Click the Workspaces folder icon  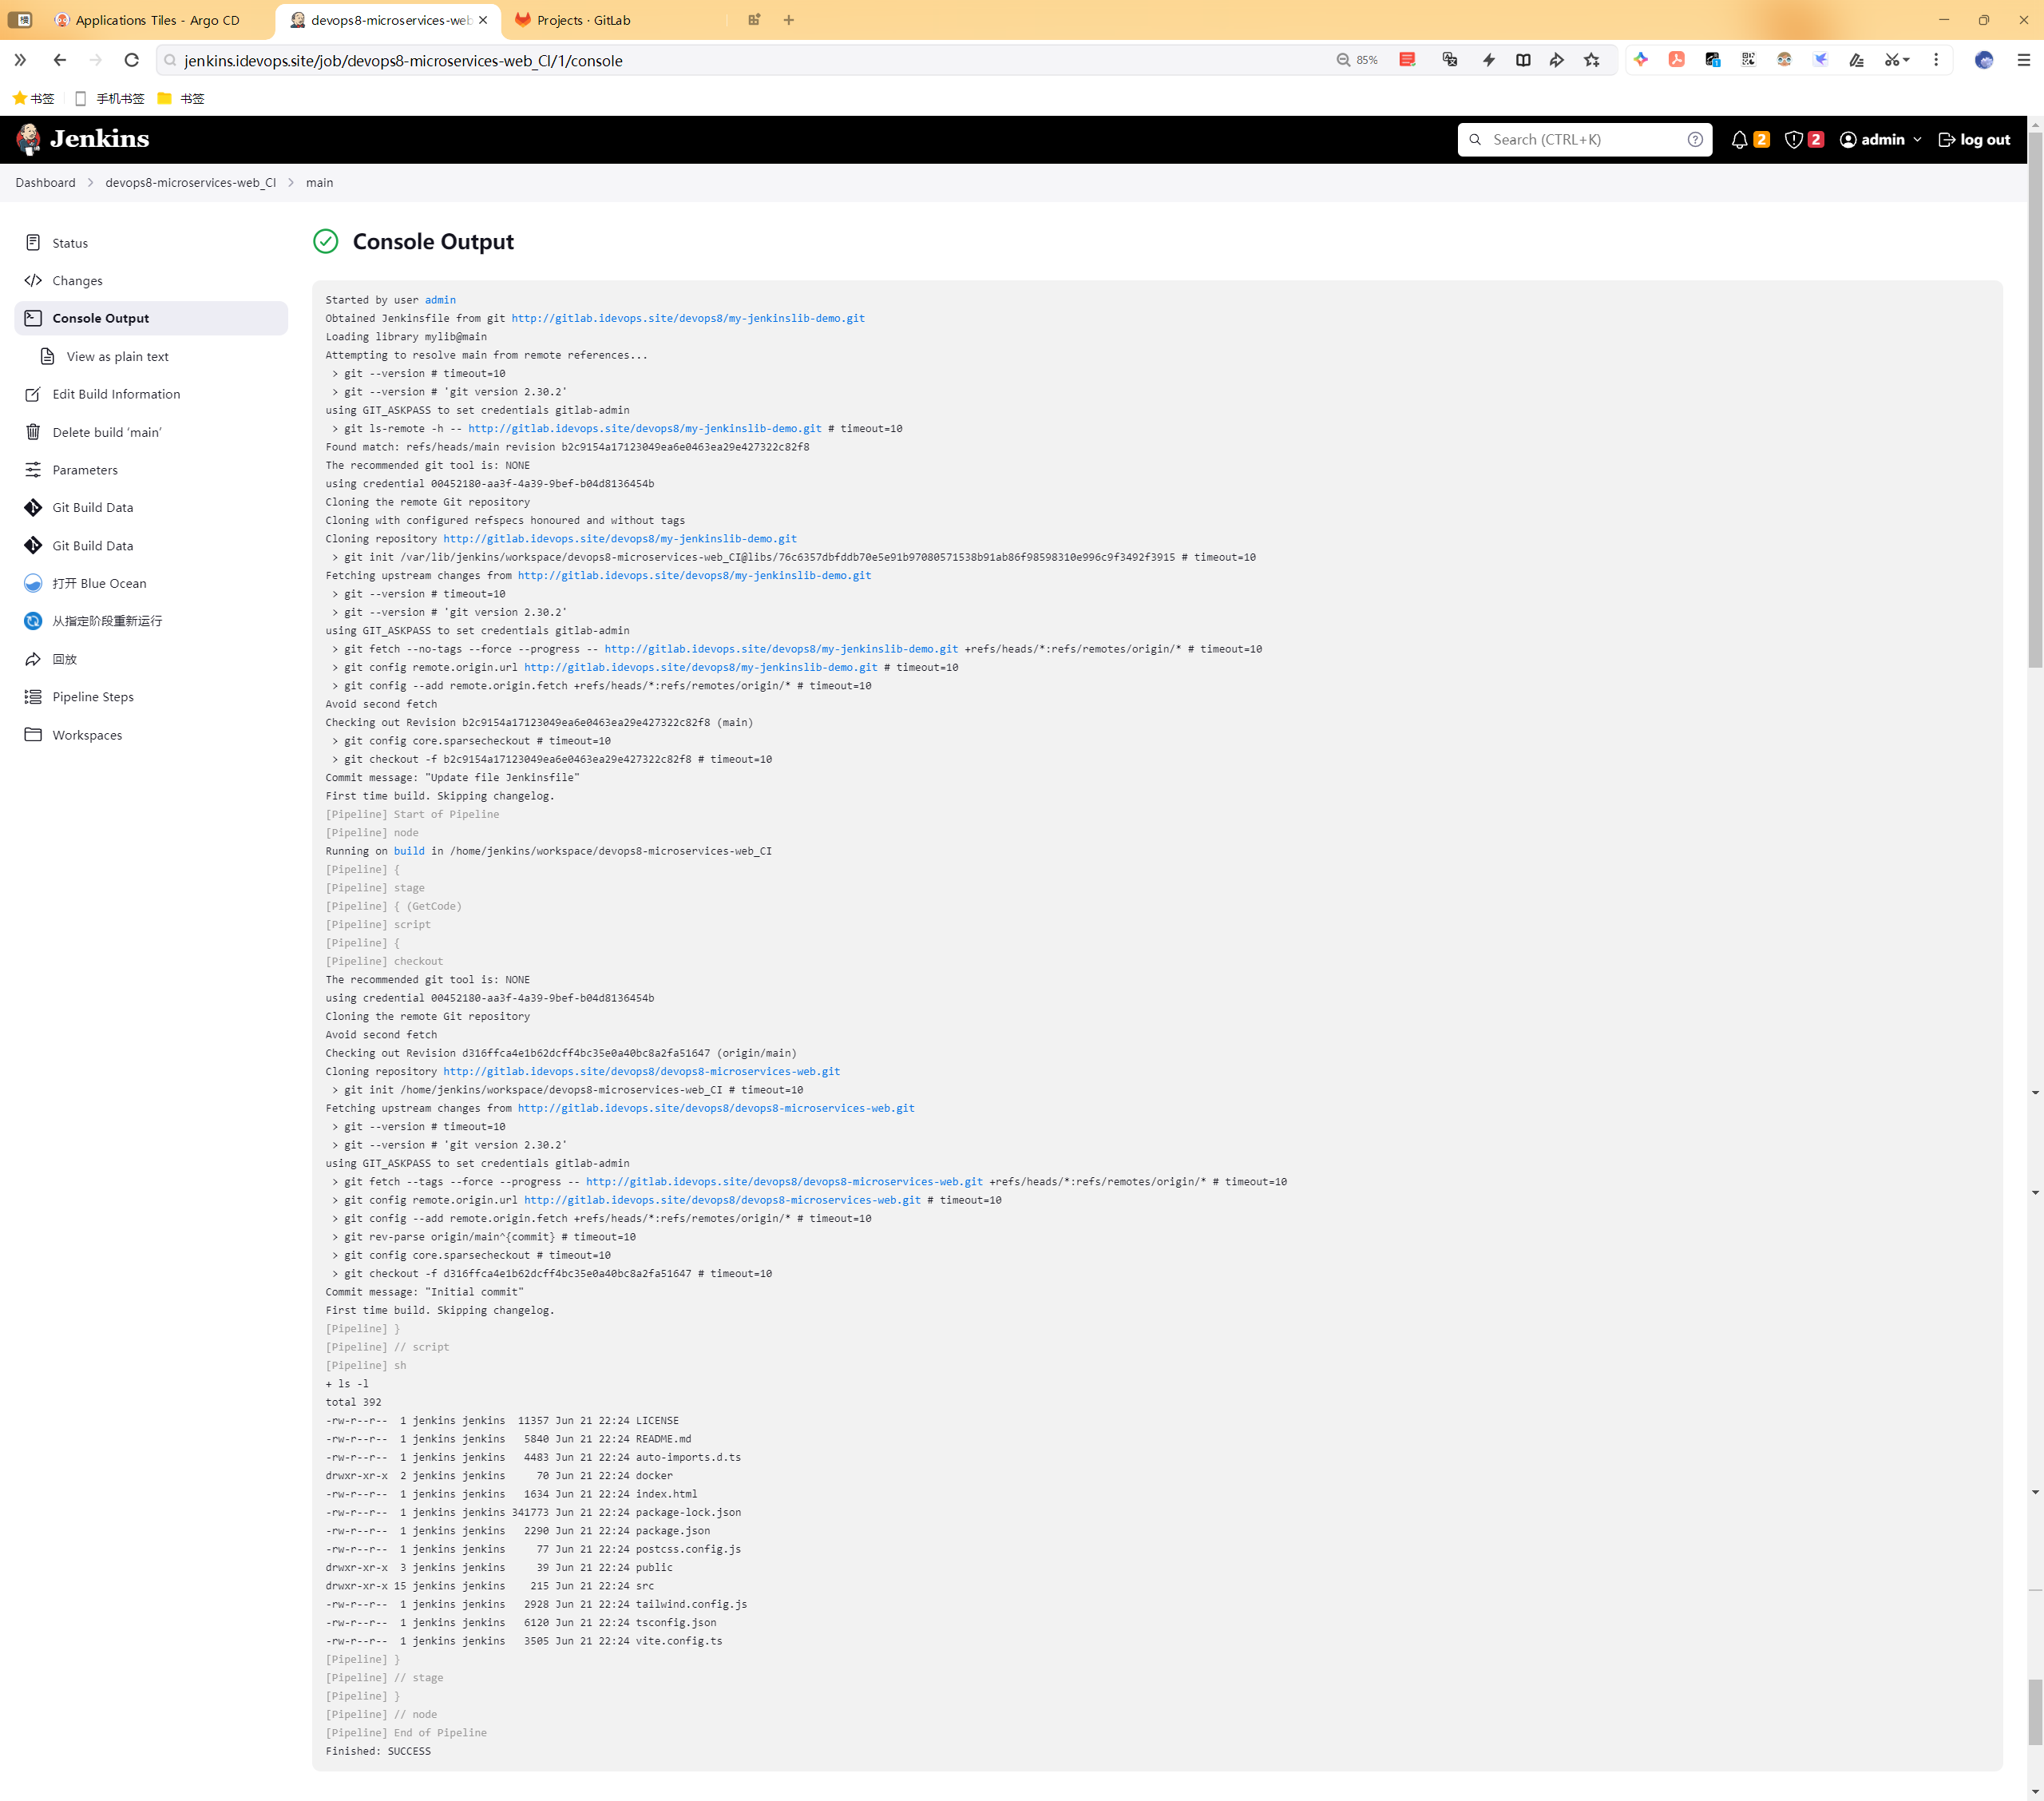[33, 736]
